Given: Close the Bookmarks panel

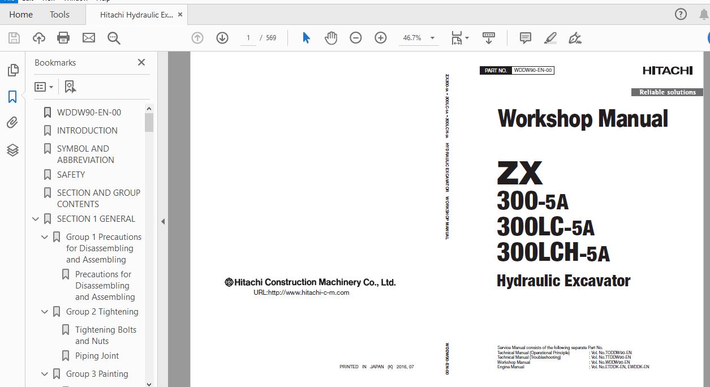Looking at the screenshot, I should [141, 62].
